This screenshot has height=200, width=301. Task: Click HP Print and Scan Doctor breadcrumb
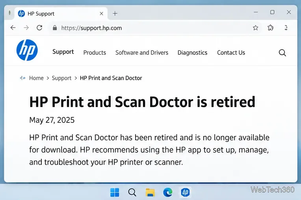(111, 78)
